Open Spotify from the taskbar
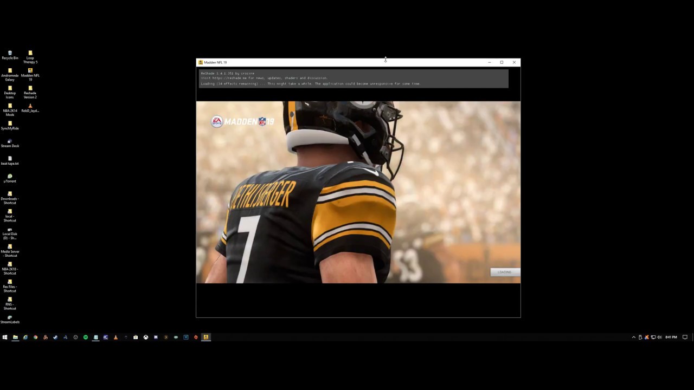 tap(86, 337)
